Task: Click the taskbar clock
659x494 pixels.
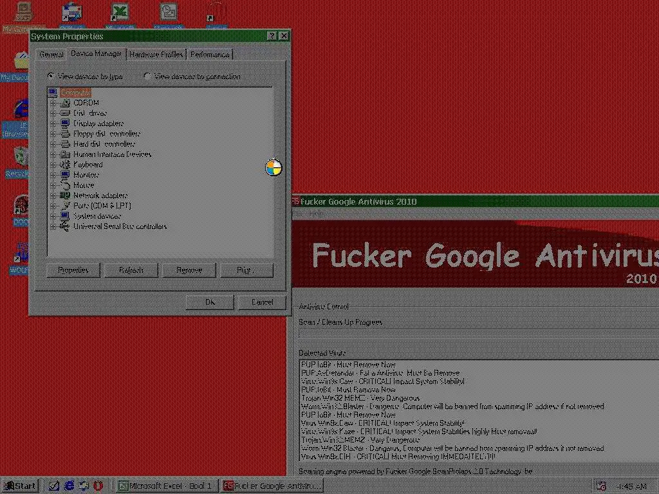Action: 633,486
